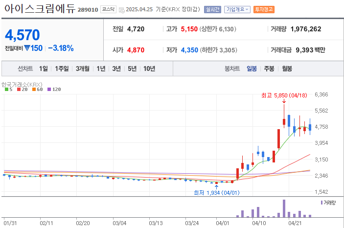The image size is (344, 228).
Task: Click the red 20-day moving average swatch
Action: point(19,90)
